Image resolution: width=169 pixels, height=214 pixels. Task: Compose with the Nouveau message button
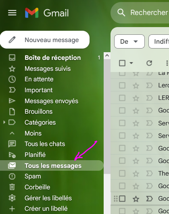pyautogui.click(x=45, y=40)
